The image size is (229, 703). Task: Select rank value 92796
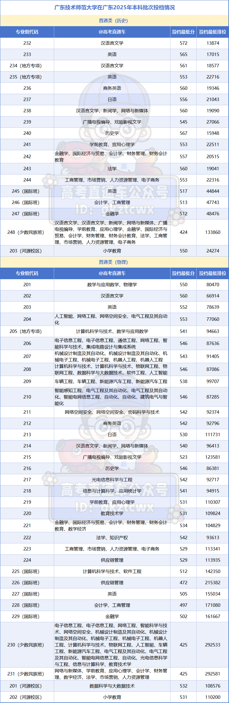[213, 423]
